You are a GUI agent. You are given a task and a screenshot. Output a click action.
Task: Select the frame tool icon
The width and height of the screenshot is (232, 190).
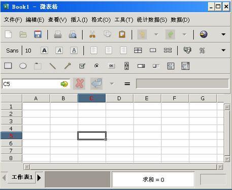click(x=38, y=66)
